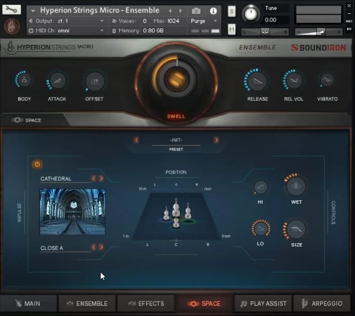The height and width of the screenshot is (316, 355).
Task: Click the central Swell dial
Action: click(177, 80)
